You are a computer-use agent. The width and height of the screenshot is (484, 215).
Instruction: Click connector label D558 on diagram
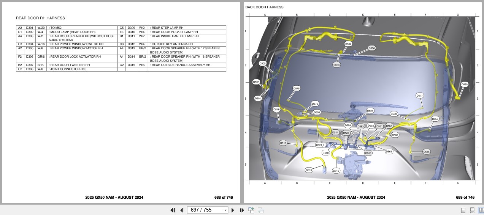tap(389, 126)
